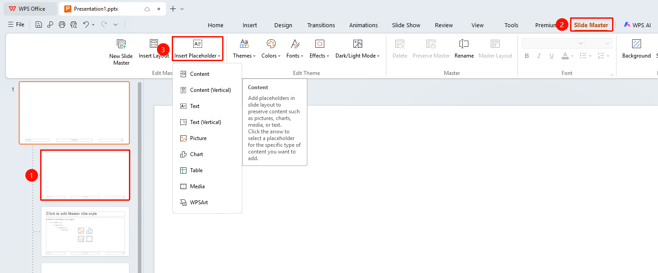Viewport: 658px width, 273px height.
Task: Open the theme Colors palette
Action: (271, 49)
